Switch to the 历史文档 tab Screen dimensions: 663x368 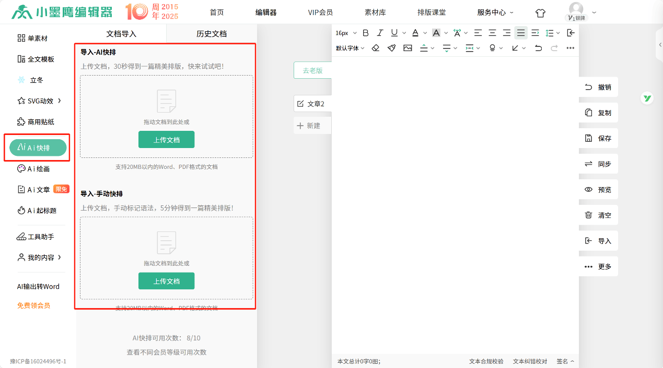(x=212, y=34)
